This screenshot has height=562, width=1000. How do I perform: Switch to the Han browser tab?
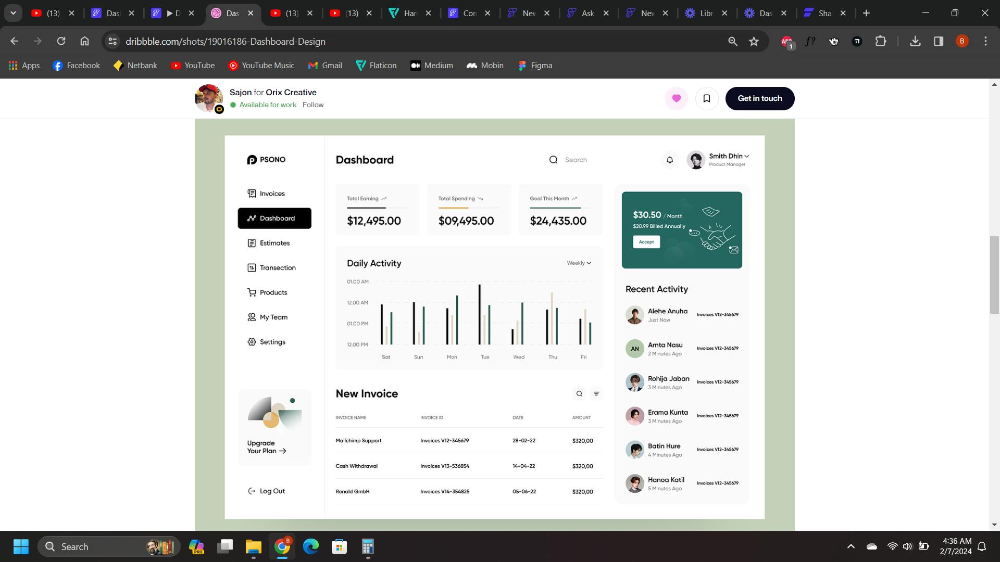click(410, 13)
